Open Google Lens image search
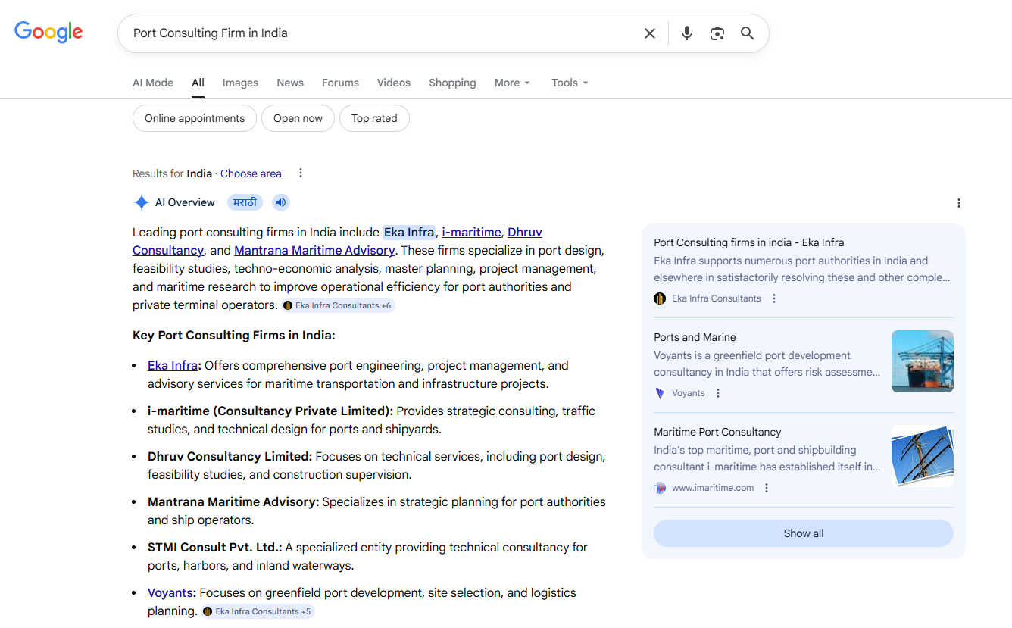Viewport: 1012px width, 628px height. (x=717, y=33)
